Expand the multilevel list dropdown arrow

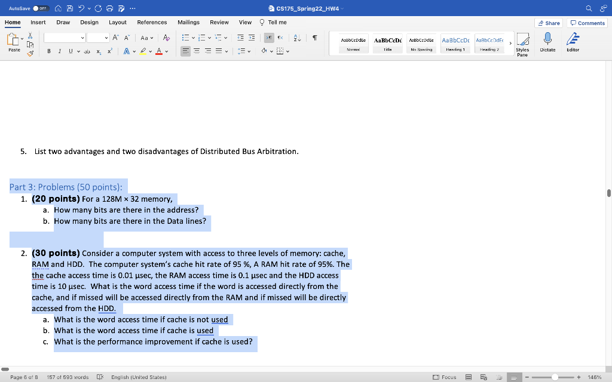225,38
